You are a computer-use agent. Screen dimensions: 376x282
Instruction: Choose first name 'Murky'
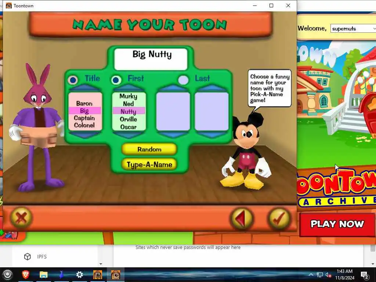click(x=128, y=96)
